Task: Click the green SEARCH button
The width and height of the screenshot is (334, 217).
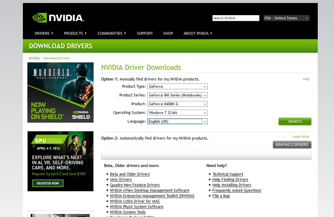Action: click(295, 121)
